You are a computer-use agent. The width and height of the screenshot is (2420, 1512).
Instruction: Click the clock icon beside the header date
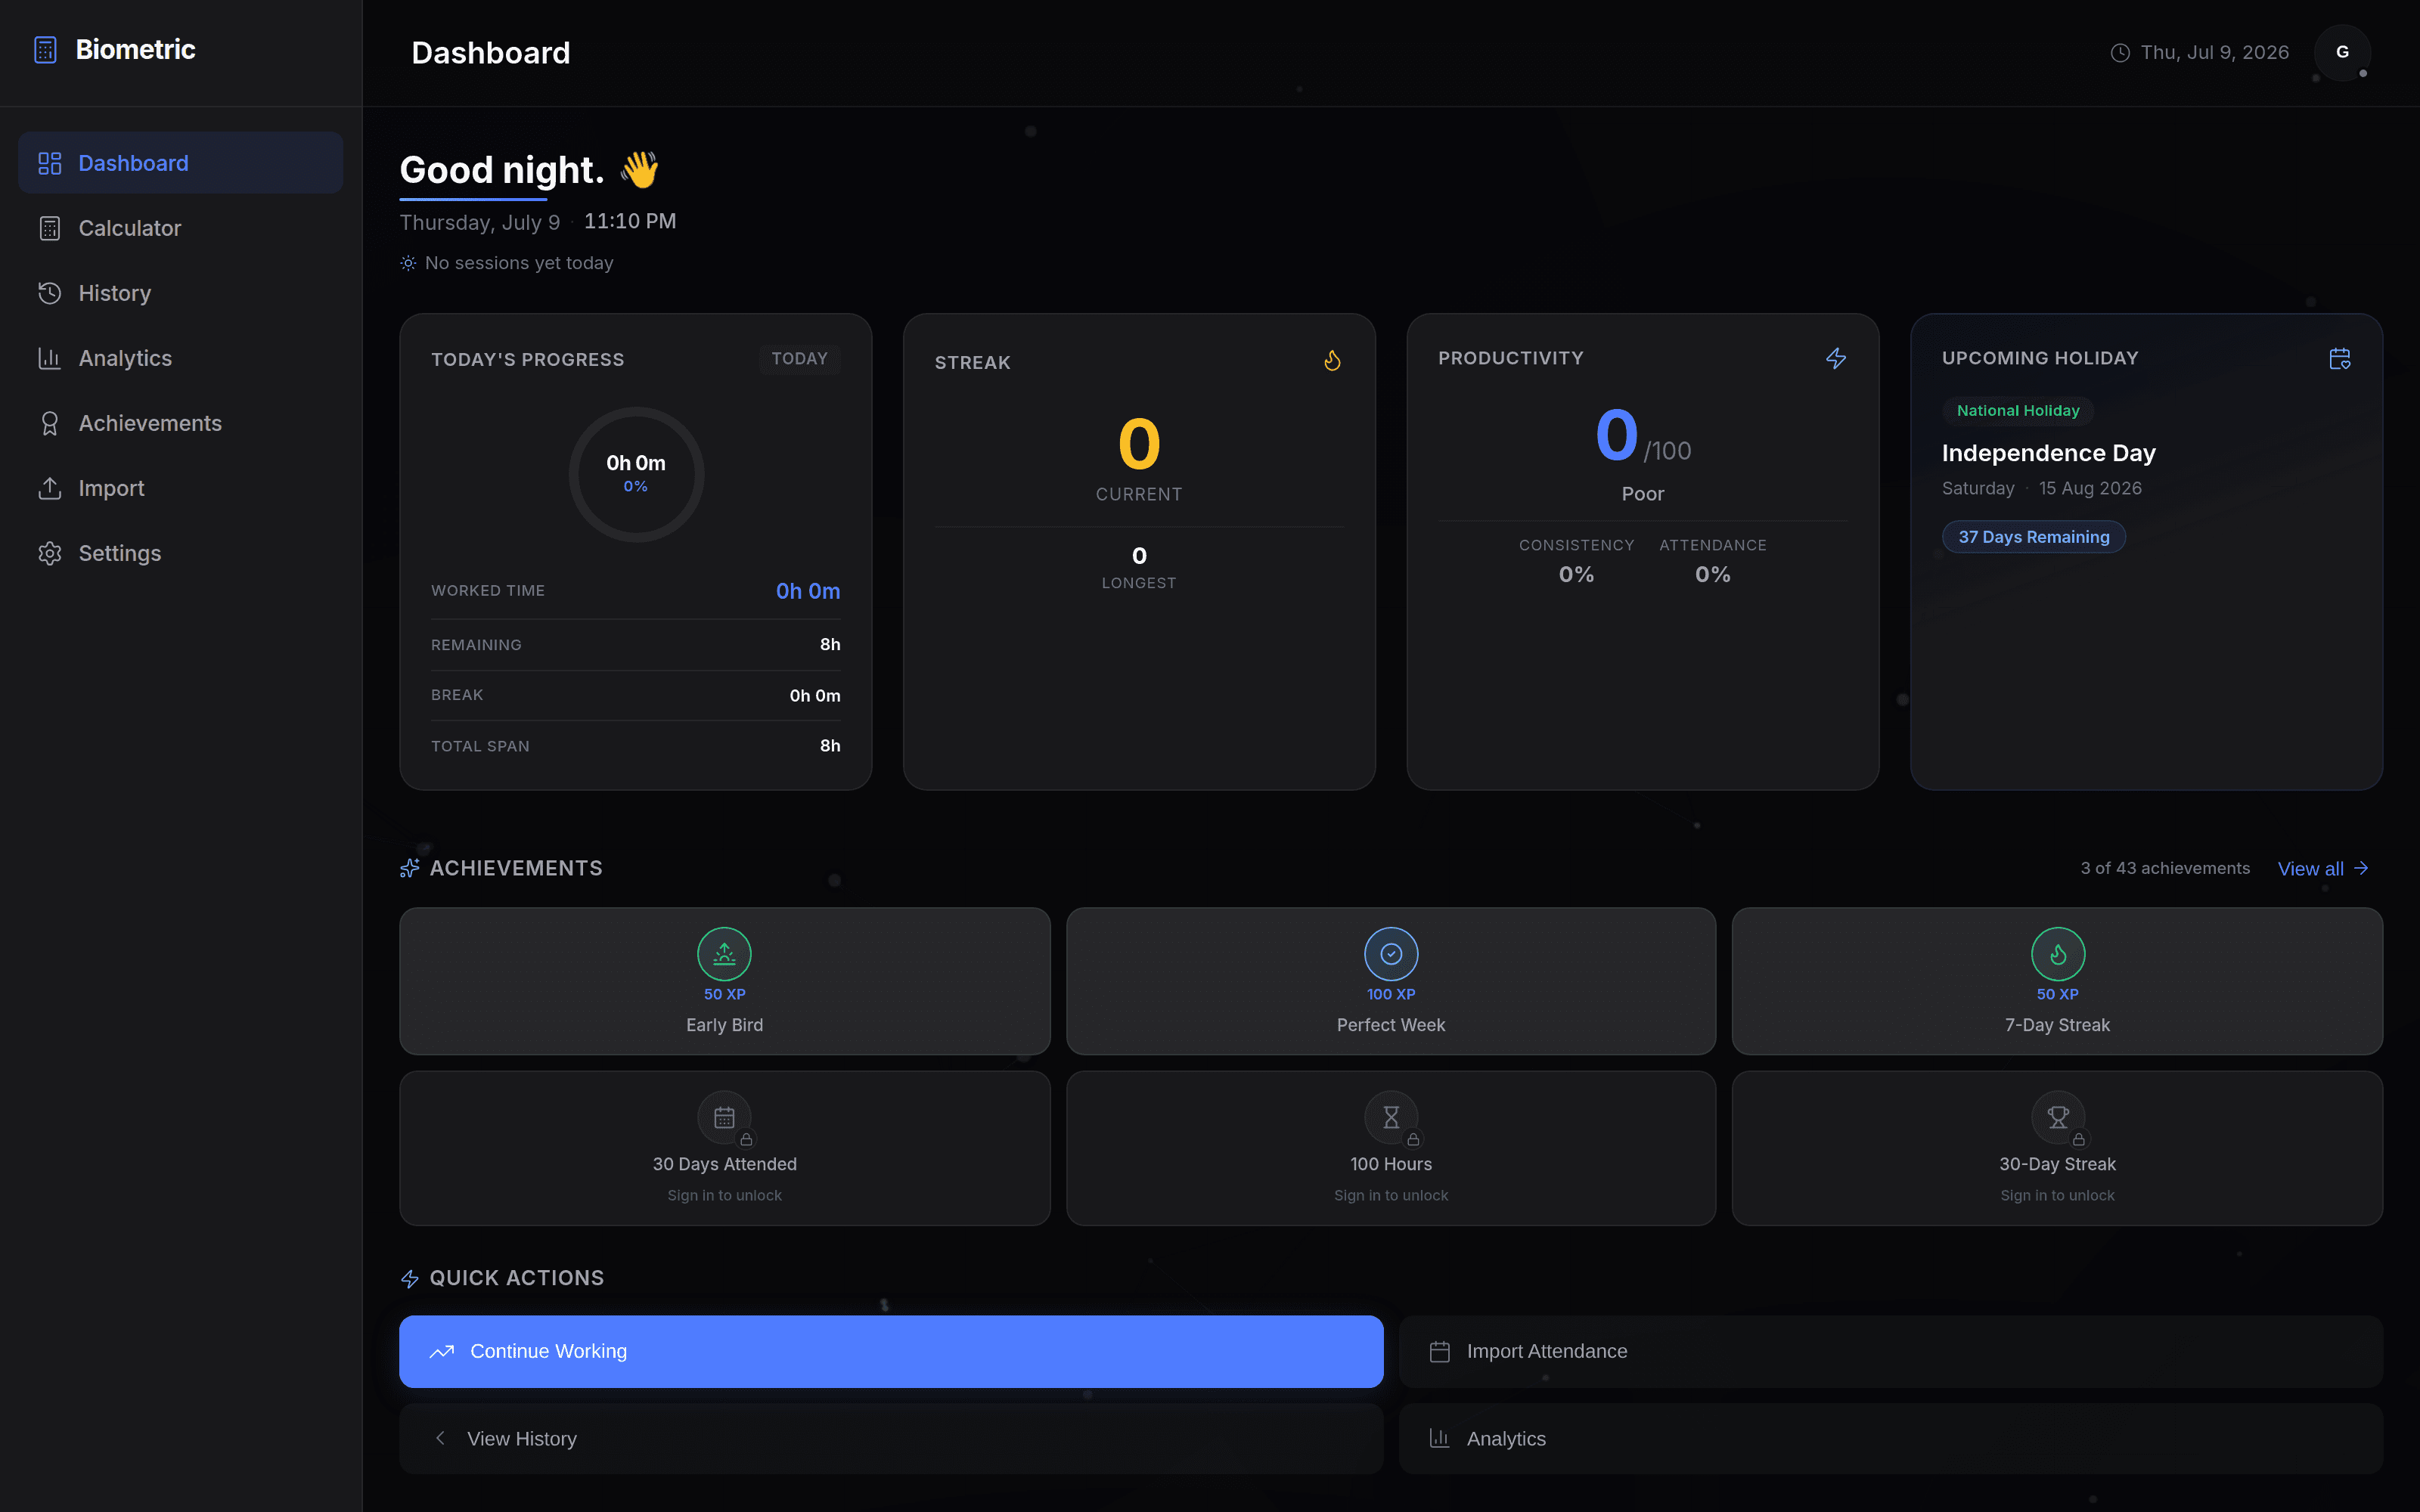tap(2120, 53)
